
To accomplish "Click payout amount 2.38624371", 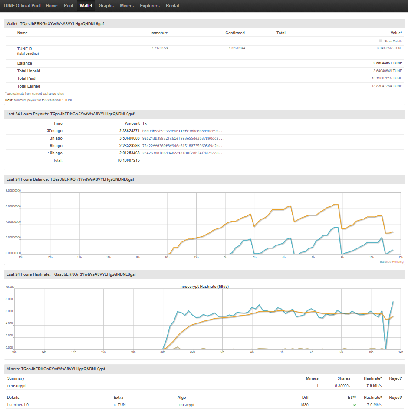I will [x=129, y=131].
